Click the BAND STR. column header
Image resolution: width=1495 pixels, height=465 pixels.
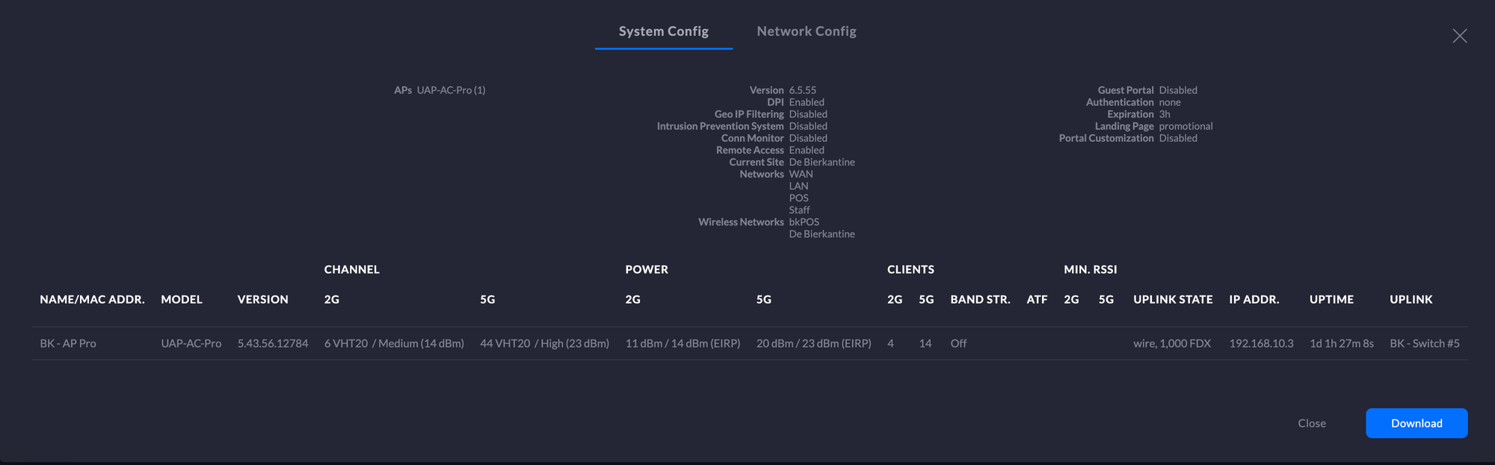click(x=980, y=299)
